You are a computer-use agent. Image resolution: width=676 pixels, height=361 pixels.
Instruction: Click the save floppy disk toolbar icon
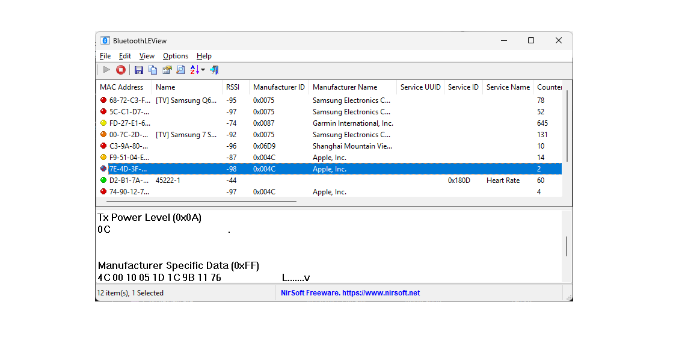139,70
